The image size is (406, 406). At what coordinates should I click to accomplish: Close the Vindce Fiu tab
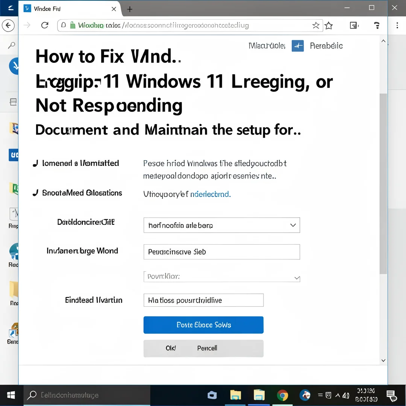point(114,9)
